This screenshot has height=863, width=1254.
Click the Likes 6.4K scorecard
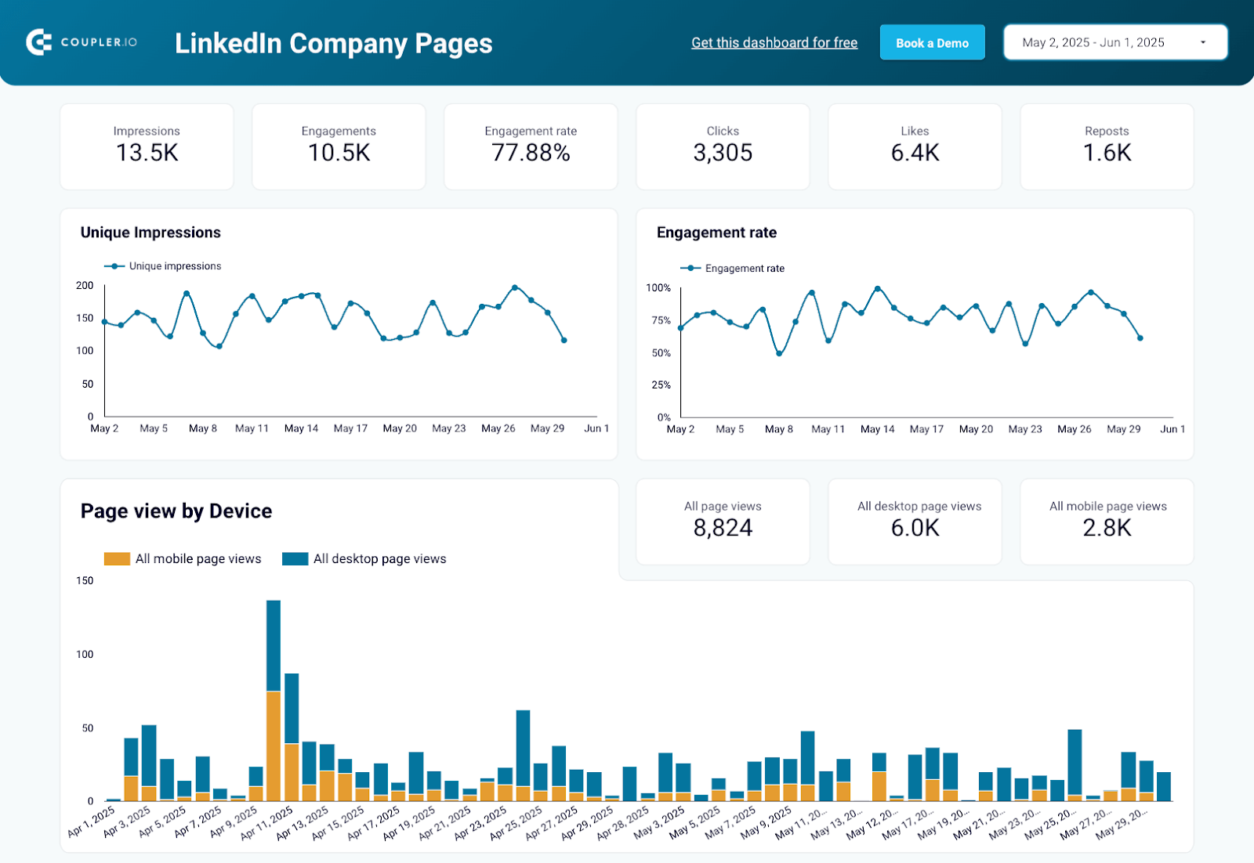915,146
